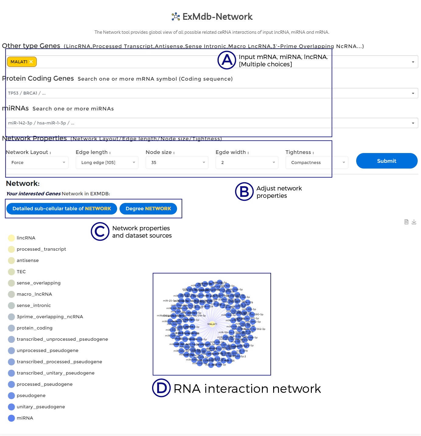Click the ExMdb-Network logo icon
Viewport: 421px width, 436px height.
(176, 17)
